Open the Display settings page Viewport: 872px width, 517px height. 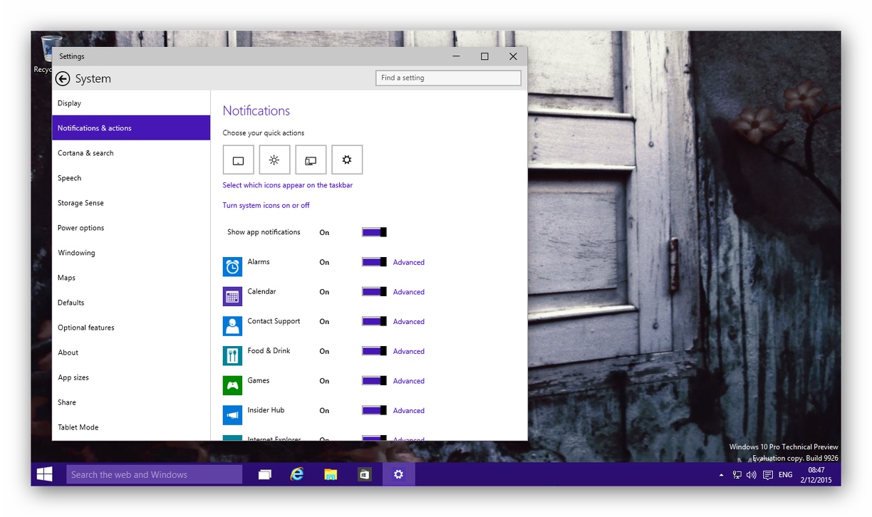(131, 103)
